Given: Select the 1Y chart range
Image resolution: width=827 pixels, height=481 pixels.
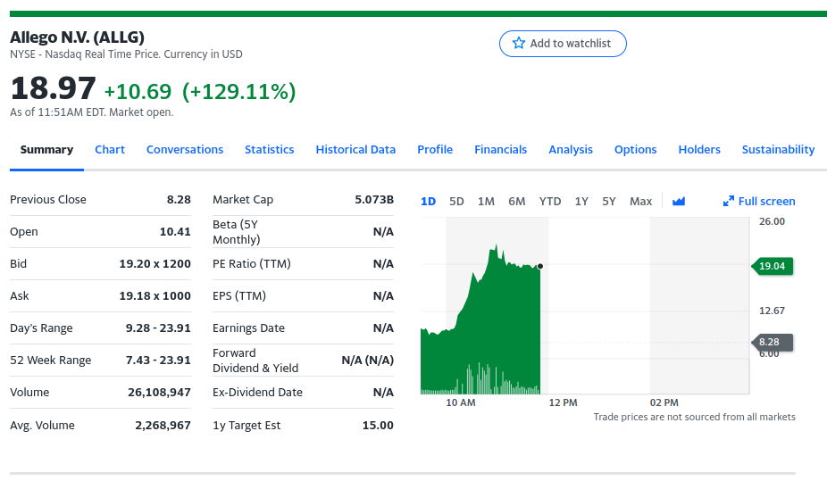Looking at the screenshot, I should pyautogui.click(x=581, y=202).
